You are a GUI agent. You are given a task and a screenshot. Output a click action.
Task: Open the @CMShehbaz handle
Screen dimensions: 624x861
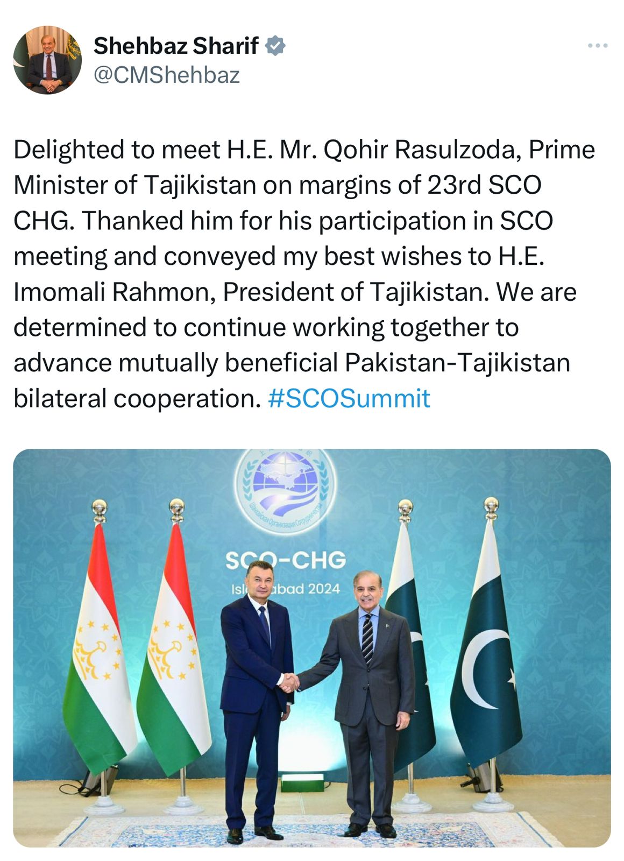(x=167, y=75)
